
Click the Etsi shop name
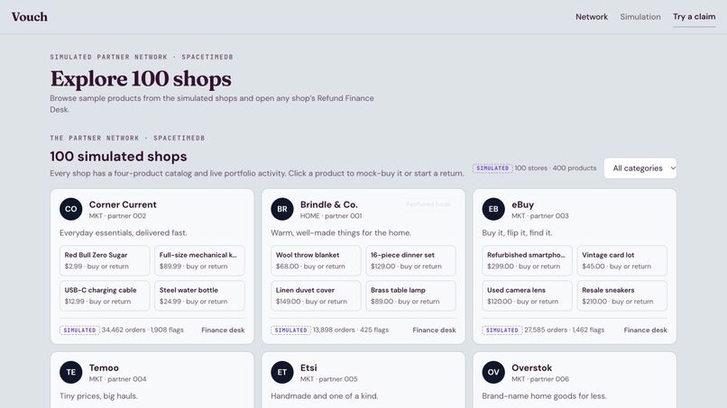(x=308, y=367)
